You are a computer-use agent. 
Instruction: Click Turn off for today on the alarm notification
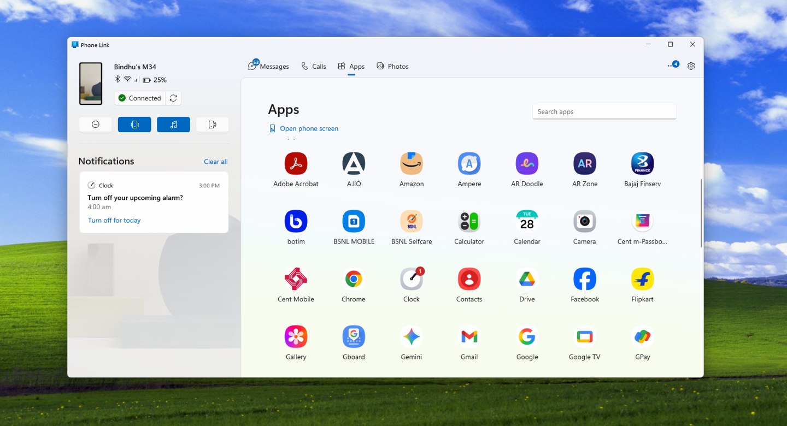click(x=114, y=220)
